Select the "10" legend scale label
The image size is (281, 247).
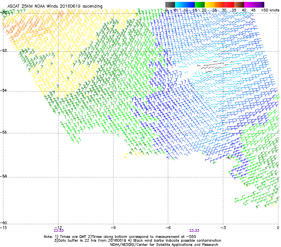[x=186, y=10]
